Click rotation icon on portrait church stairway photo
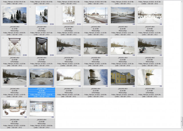The height and width of the screenshot is (131, 183). (50, 24)
